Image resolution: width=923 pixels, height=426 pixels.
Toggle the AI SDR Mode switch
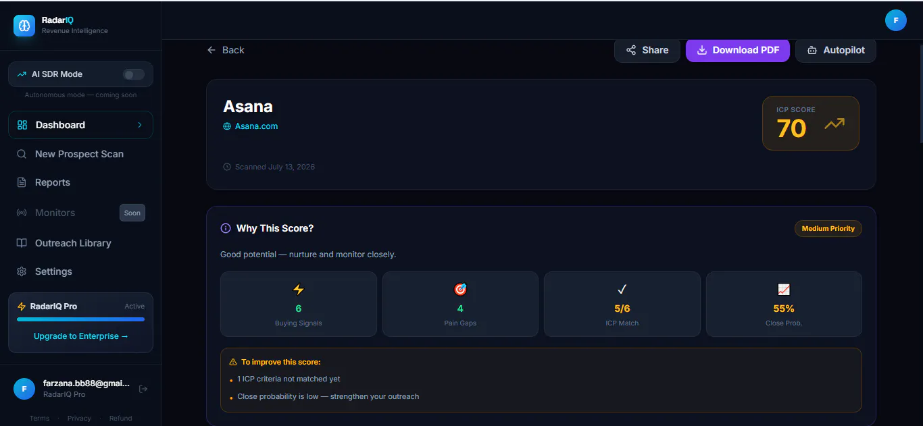pyautogui.click(x=134, y=74)
